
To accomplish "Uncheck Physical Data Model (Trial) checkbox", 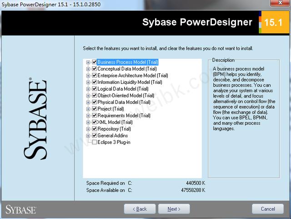I will tap(95, 102).
